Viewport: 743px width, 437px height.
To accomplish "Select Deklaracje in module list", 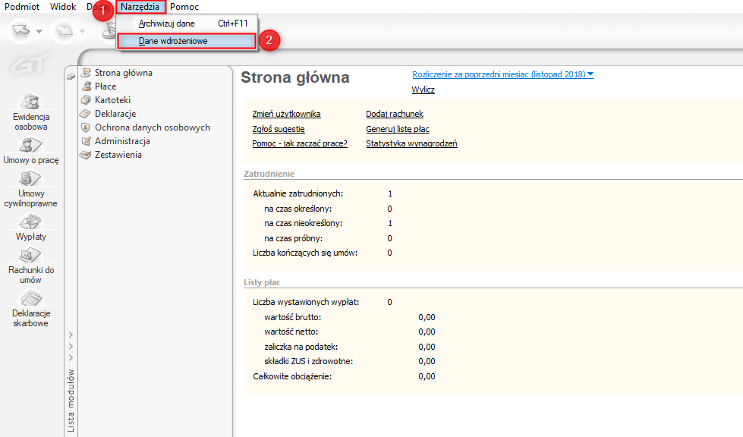I will coord(115,114).
